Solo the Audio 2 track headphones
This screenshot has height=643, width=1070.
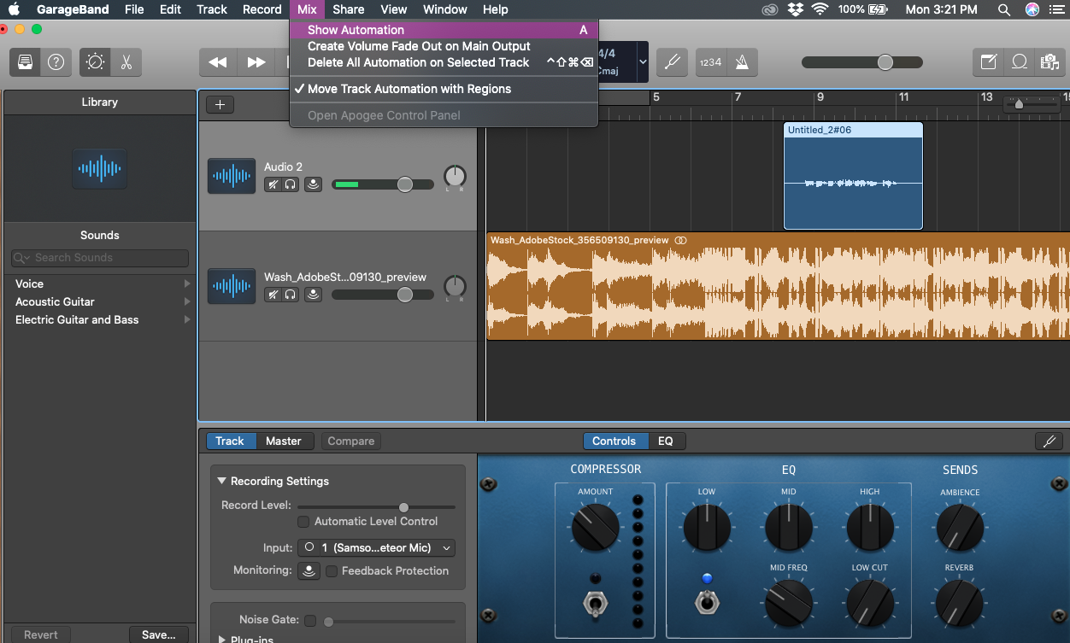point(291,184)
